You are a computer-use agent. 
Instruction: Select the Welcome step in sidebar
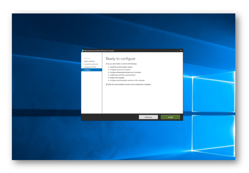tap(87, 58)
